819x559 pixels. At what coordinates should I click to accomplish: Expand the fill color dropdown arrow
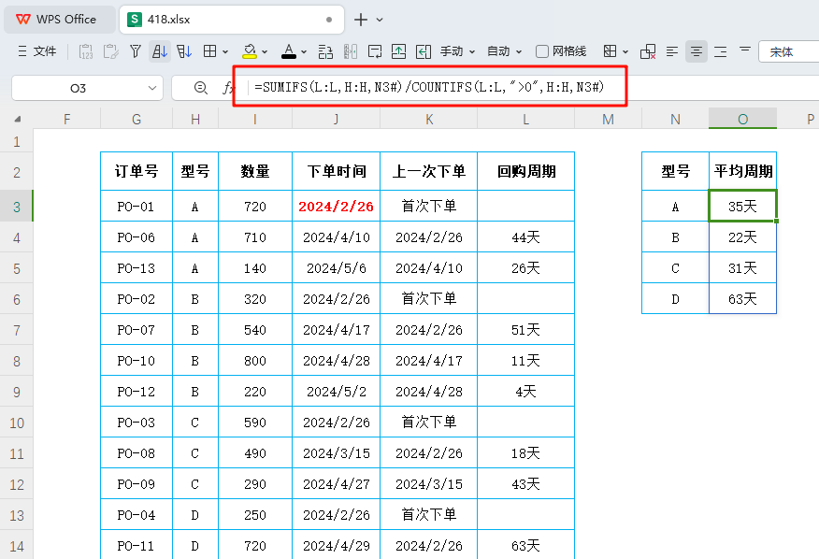[265, 51]
